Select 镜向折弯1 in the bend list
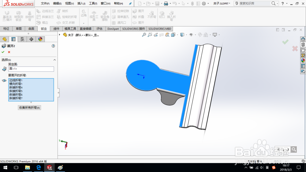Screen dimensions: 306x172 click(16, 84)
